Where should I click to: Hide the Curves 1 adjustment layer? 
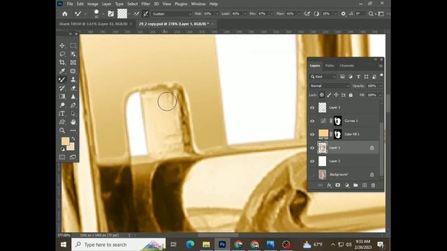[x=312, y=121]
